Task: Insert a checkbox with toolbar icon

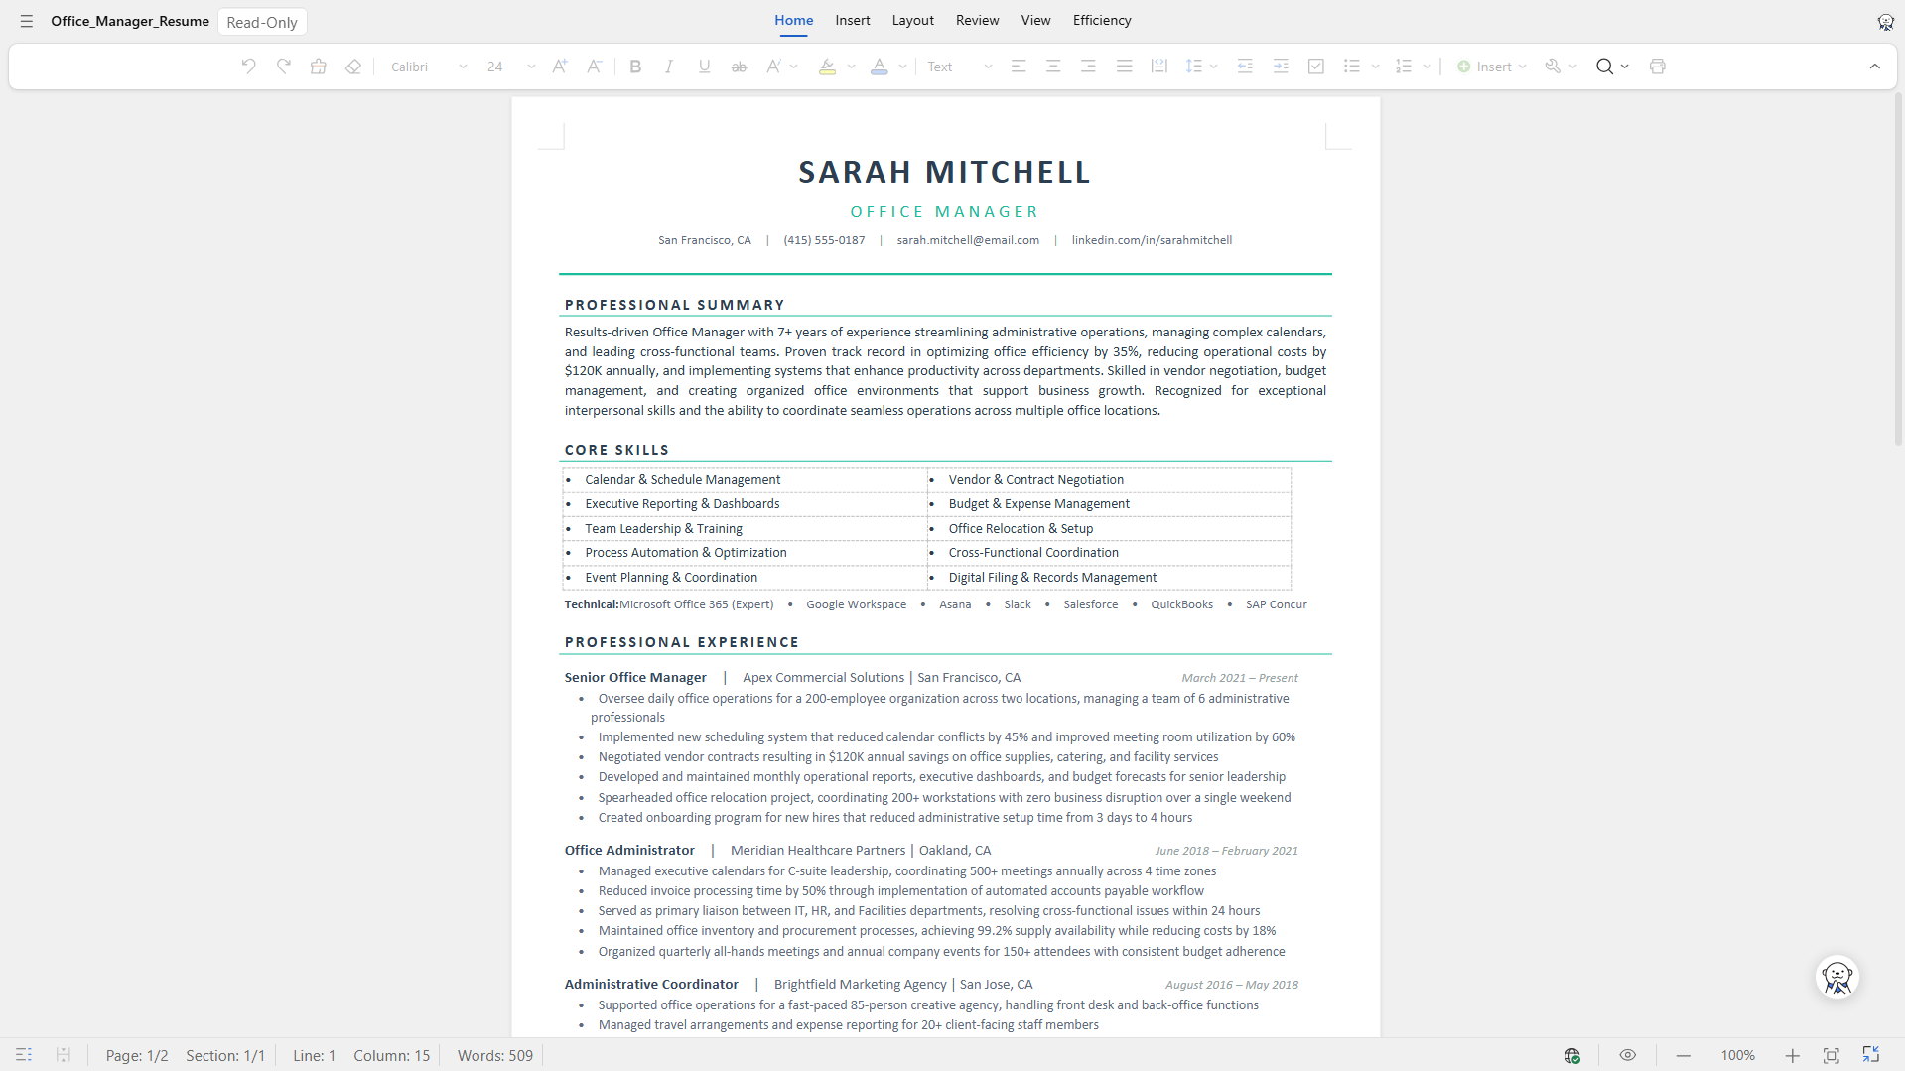Action: coord(1316,67)
